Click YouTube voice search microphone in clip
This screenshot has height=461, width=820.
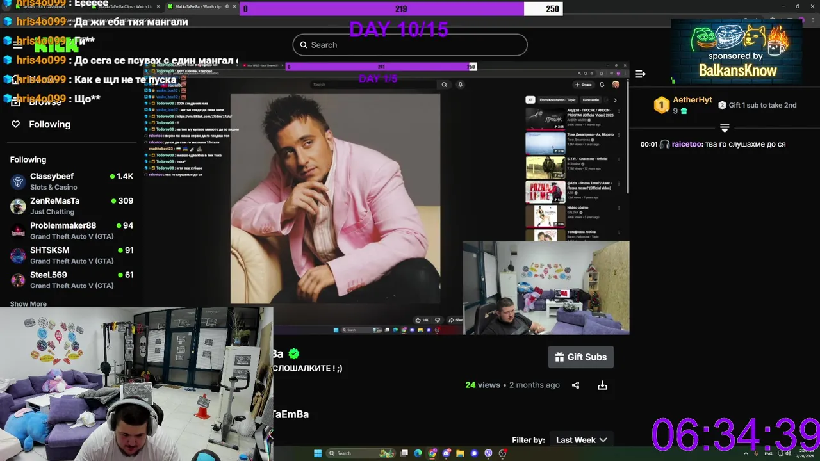(x=460, y=85)
